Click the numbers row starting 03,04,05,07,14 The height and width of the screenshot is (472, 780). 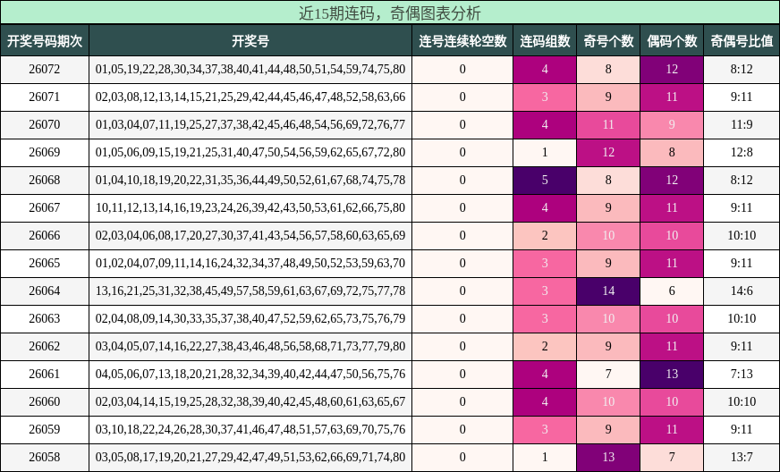(250, 347)
